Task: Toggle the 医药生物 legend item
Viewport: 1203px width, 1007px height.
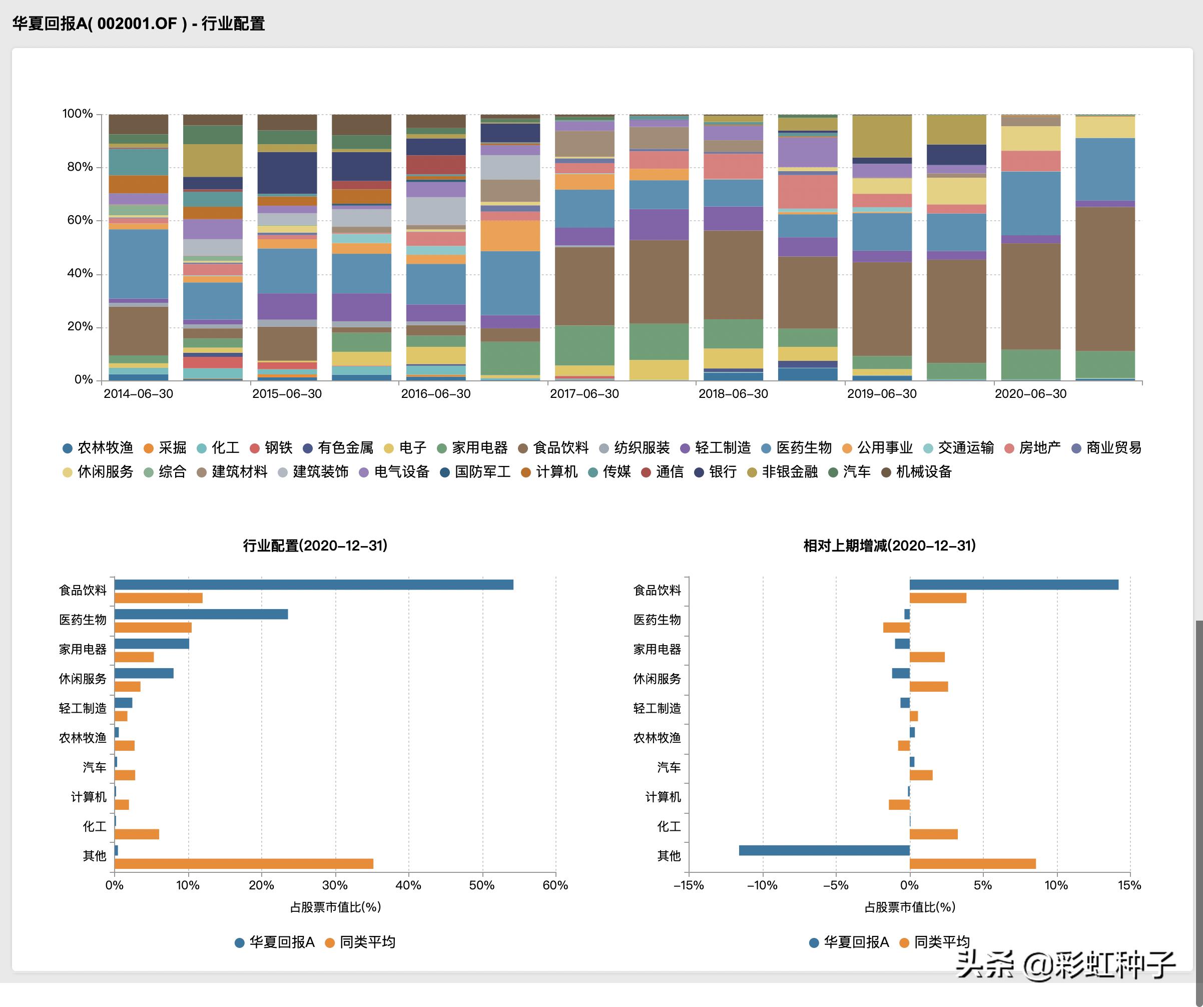Action: 803,447
